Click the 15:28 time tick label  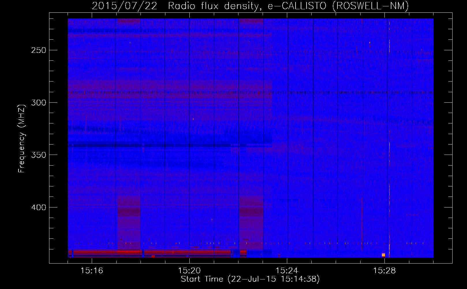(384, 271)
